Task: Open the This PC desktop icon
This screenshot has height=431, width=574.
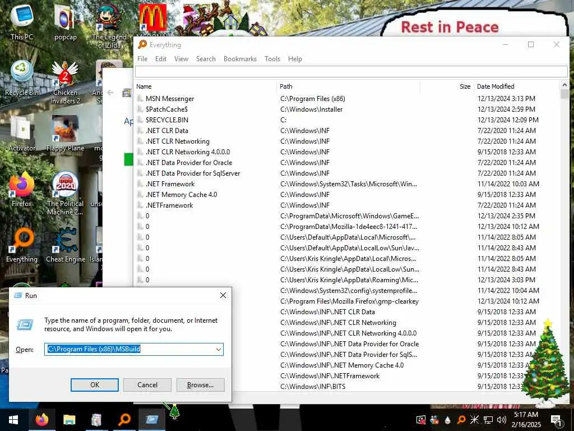Action: coord(22,22)
